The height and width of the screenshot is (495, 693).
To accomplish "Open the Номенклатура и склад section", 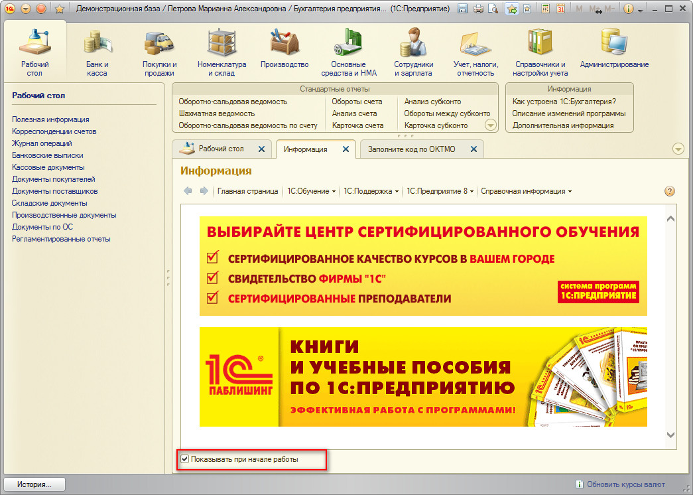I will point(222,52).
